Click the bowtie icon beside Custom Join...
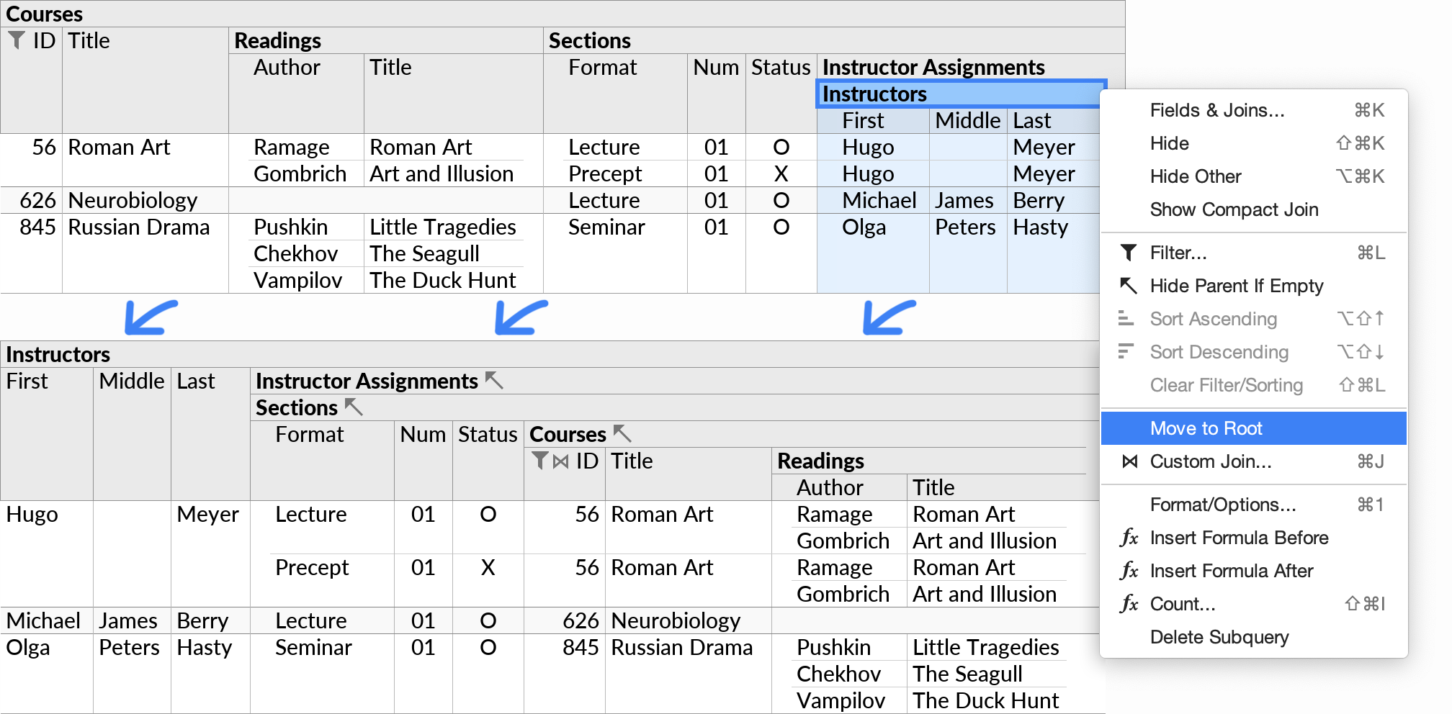Viewport: 1452px width, 714px height. [x=1129, y=461]
